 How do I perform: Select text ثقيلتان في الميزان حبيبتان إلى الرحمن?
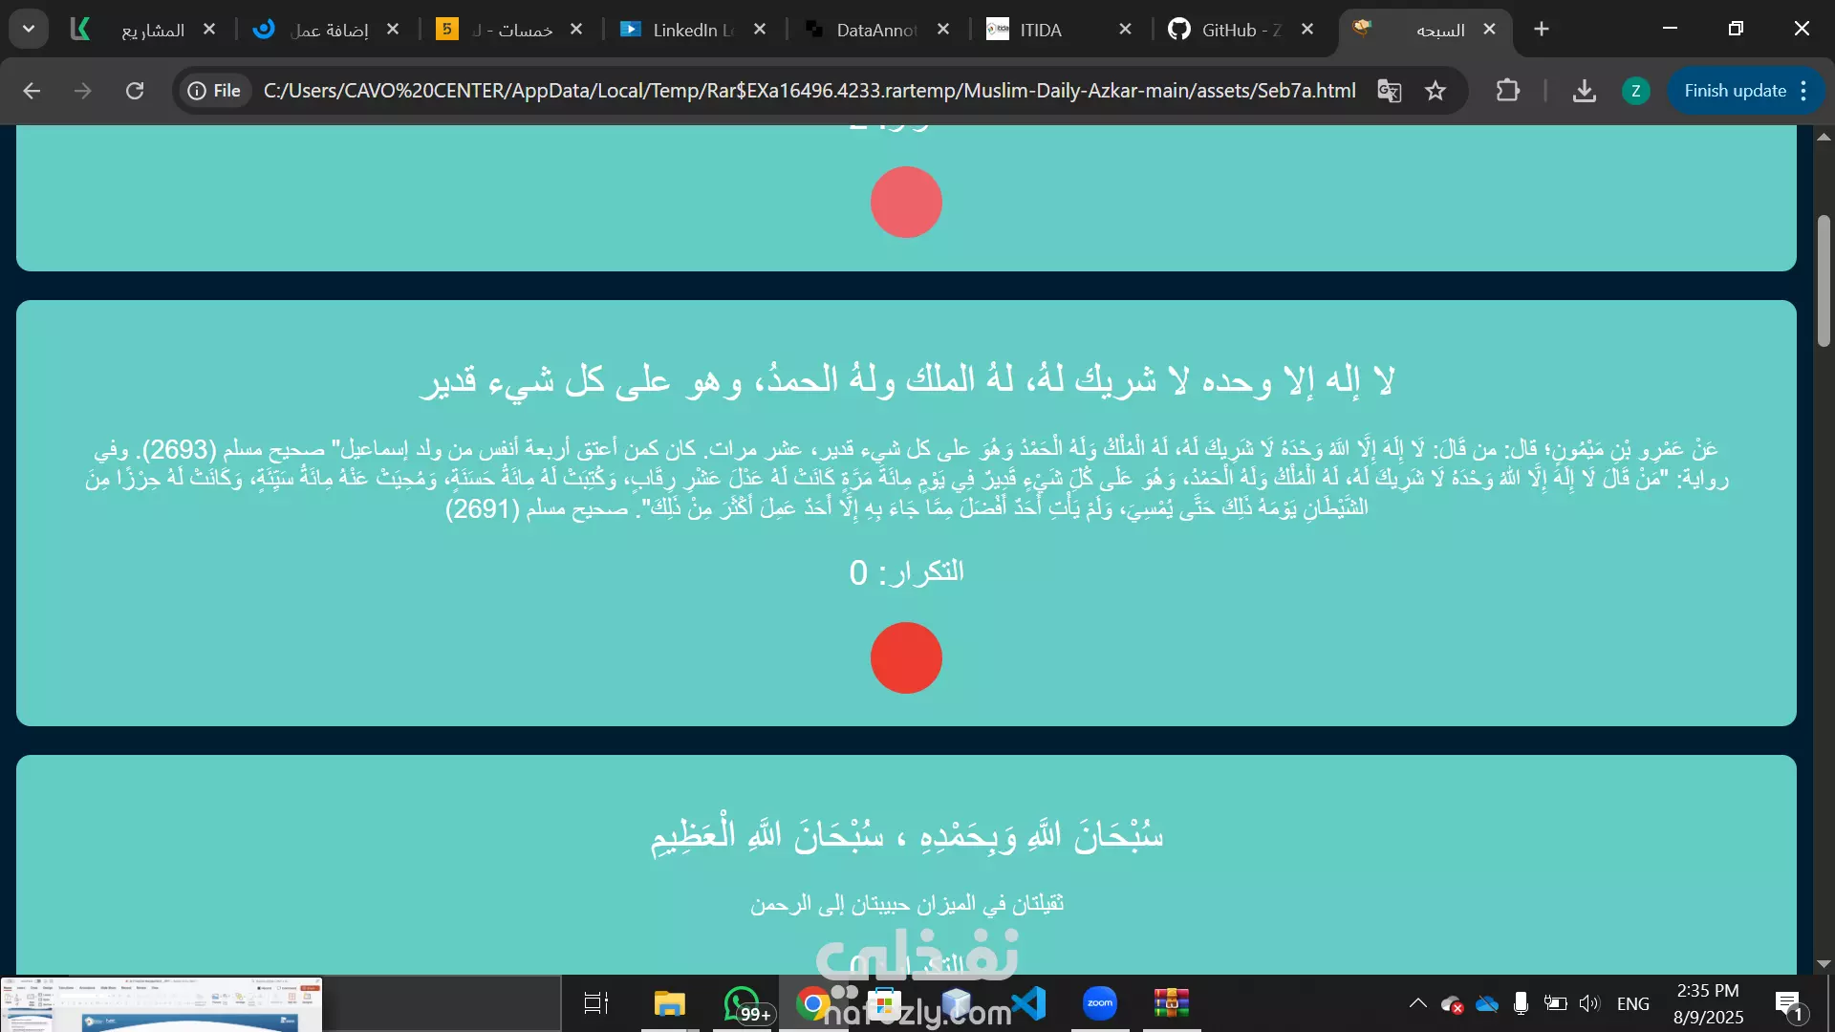tap(906, 903)
